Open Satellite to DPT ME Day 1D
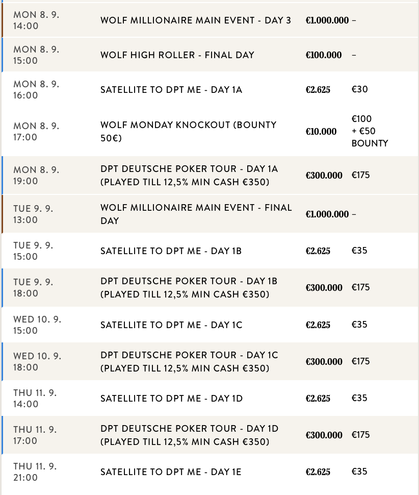 coord(171,398)
